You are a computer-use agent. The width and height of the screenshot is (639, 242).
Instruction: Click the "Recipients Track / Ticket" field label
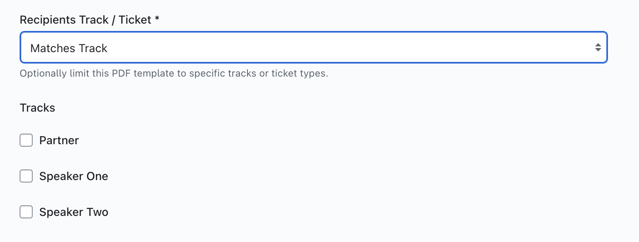[x=86, y=20]
